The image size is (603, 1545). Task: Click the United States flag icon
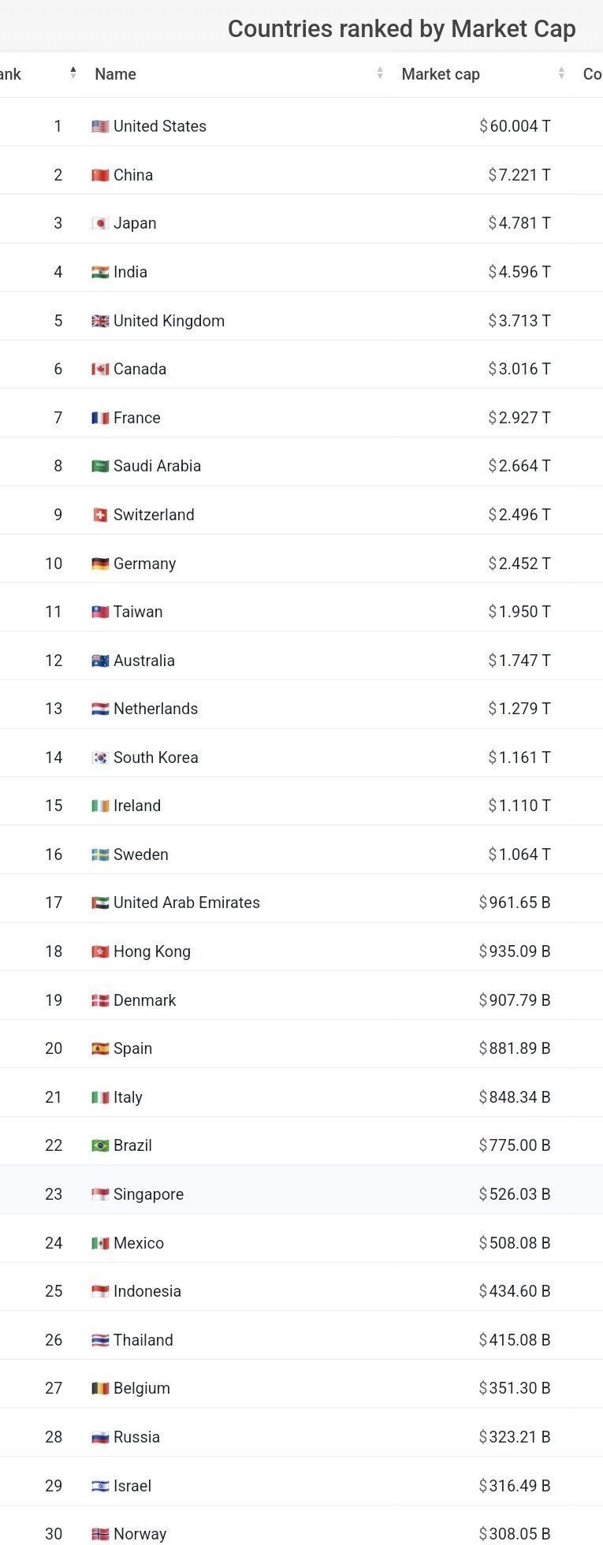[x=100, y=126]
